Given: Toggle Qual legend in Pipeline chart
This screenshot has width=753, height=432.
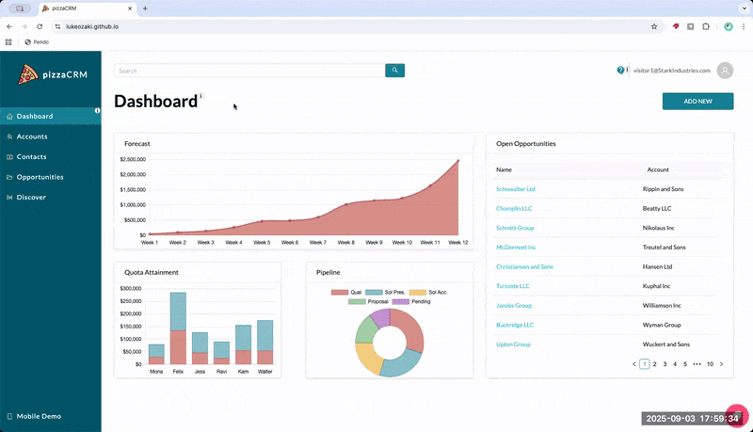Looking at the screenshot, I should 346,293.
